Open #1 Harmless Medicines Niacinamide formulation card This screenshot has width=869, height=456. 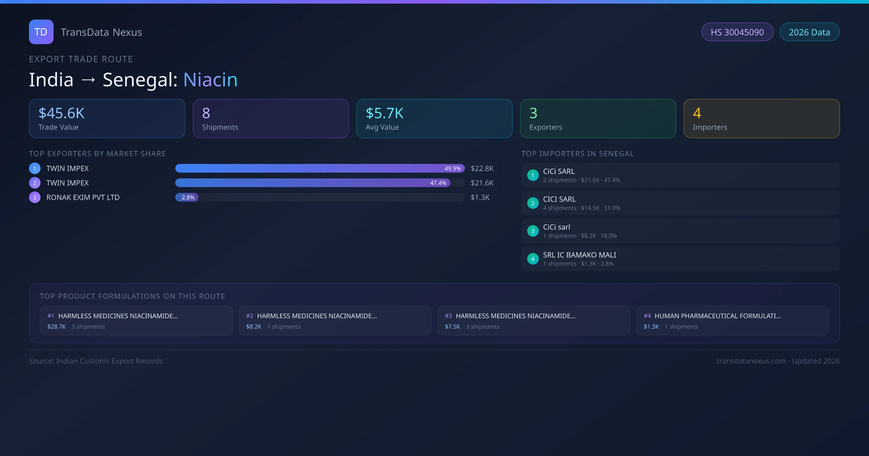(x=136, y=321)
